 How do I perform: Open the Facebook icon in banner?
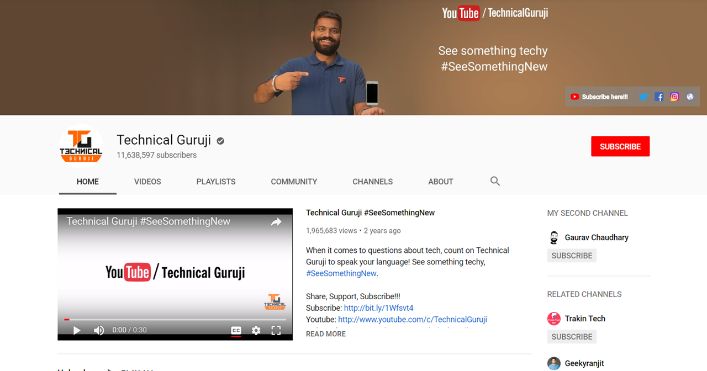[659, 97]
